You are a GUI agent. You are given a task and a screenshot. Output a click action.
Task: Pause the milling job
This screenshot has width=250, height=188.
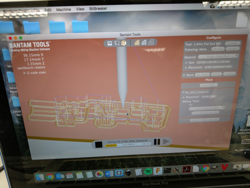coord(157,142)
